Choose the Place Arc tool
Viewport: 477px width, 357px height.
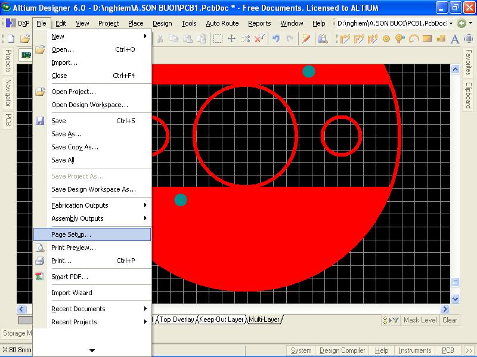[413, 39]
